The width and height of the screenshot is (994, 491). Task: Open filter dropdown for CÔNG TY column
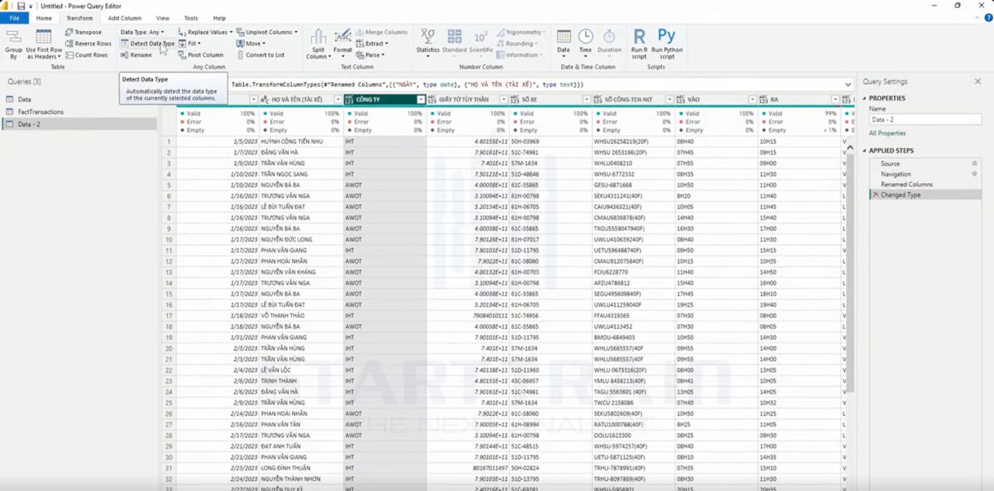tap(420, 99)
